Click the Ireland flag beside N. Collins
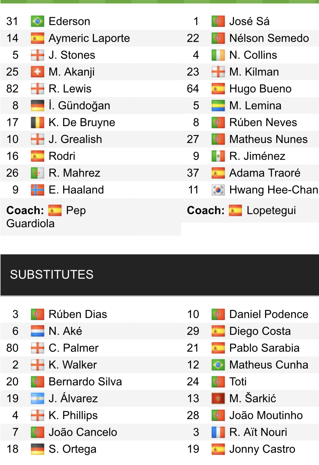The image size is (319, 465). [218, 55]
